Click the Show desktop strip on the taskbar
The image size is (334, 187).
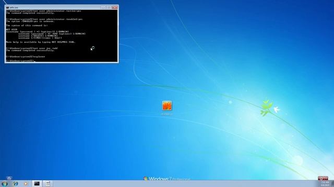[332, 183]
